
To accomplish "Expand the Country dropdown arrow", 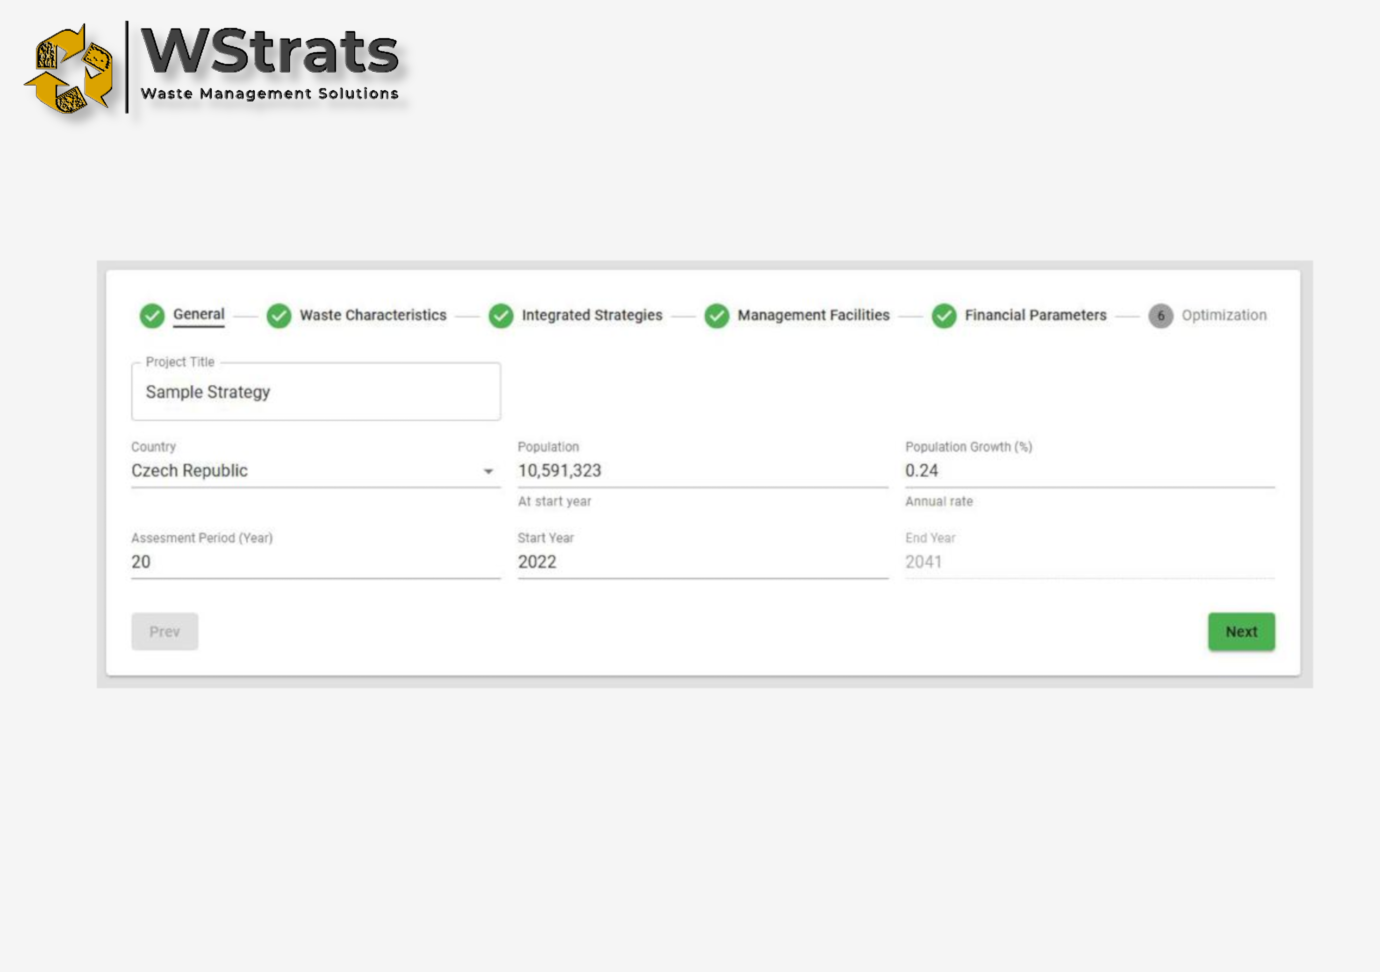I will click(489, 472).
